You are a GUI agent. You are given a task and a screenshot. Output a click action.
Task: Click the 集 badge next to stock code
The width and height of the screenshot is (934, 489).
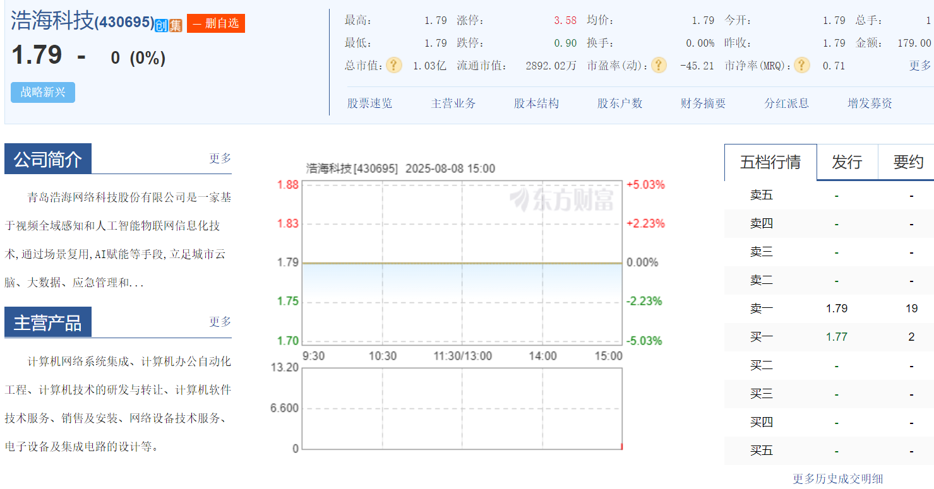point(175,25)
